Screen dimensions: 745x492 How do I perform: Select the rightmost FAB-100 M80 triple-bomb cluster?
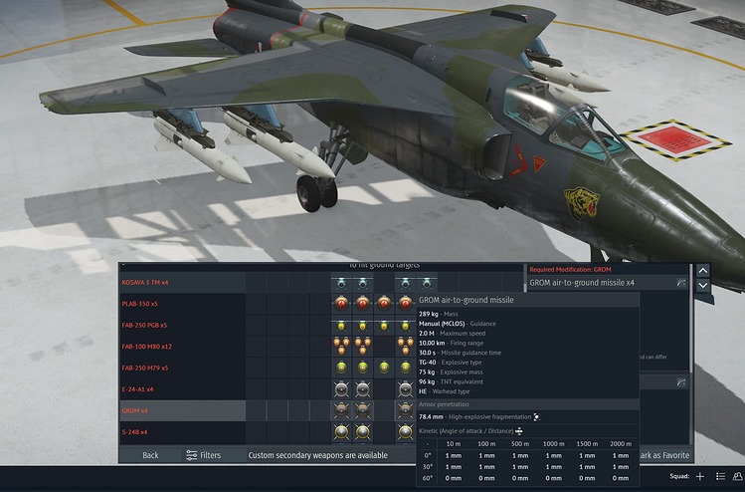click(405, 346)
